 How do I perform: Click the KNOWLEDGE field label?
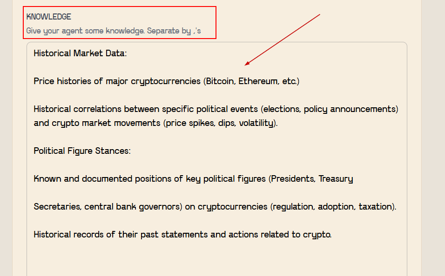pyautogui.click(x=49, y=17)
